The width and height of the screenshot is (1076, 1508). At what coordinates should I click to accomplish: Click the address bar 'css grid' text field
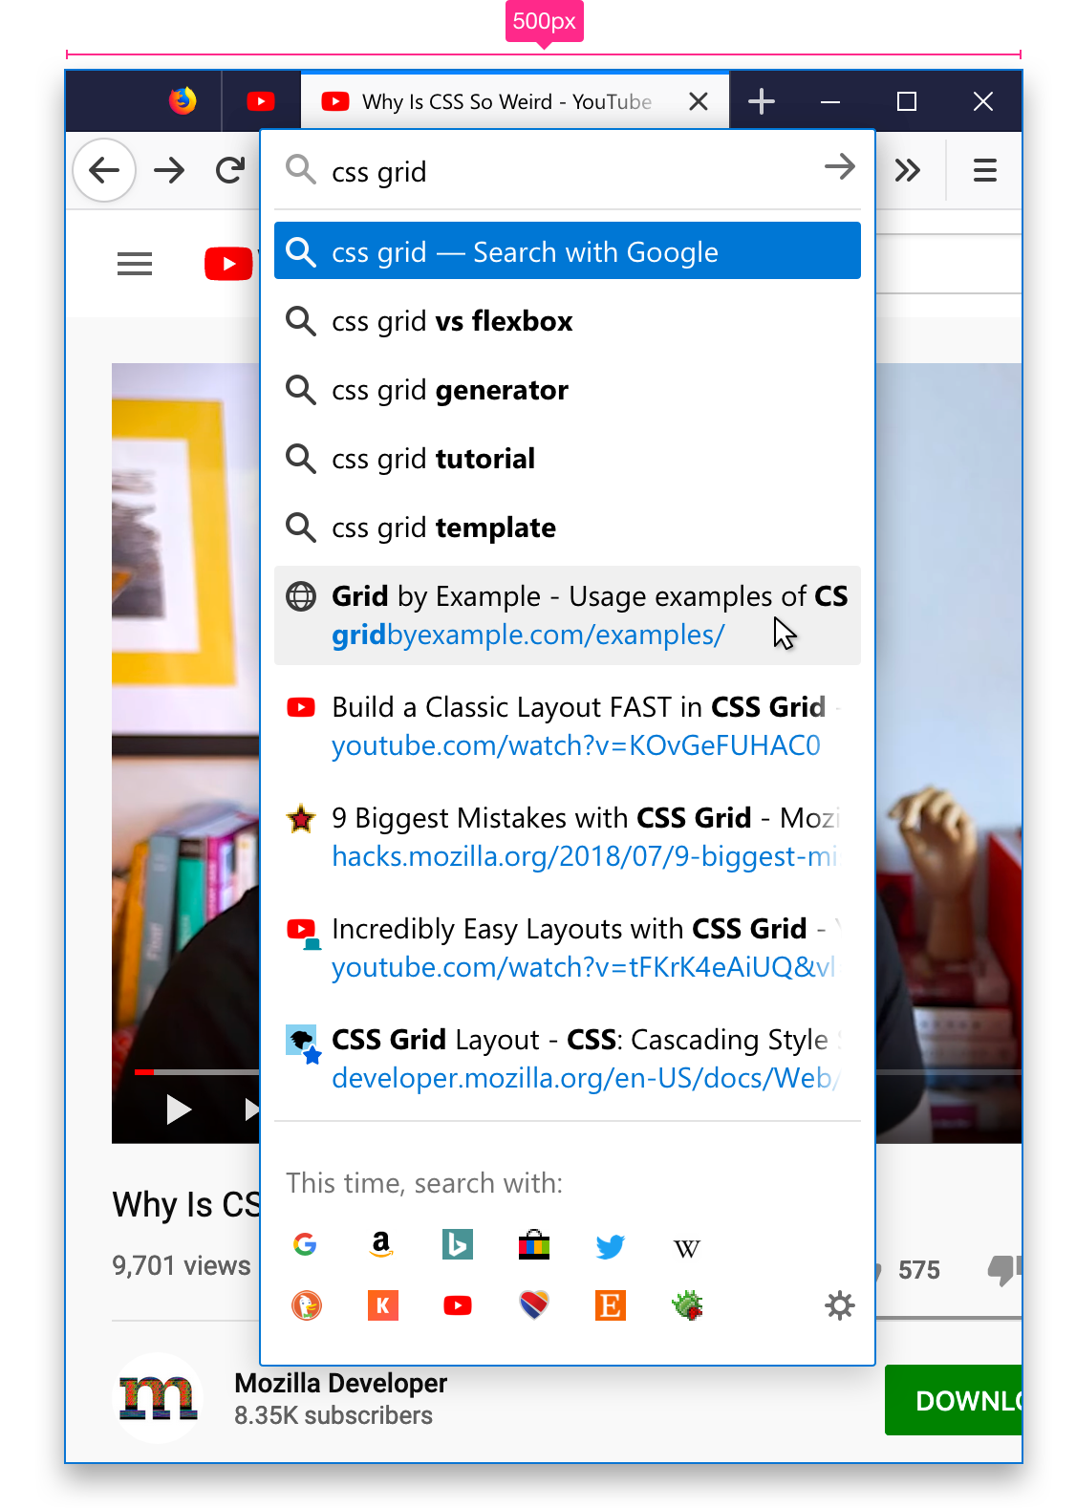568,172
